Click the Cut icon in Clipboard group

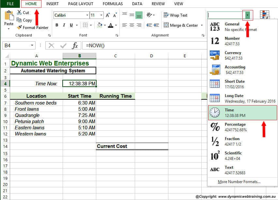coord(19,12)
